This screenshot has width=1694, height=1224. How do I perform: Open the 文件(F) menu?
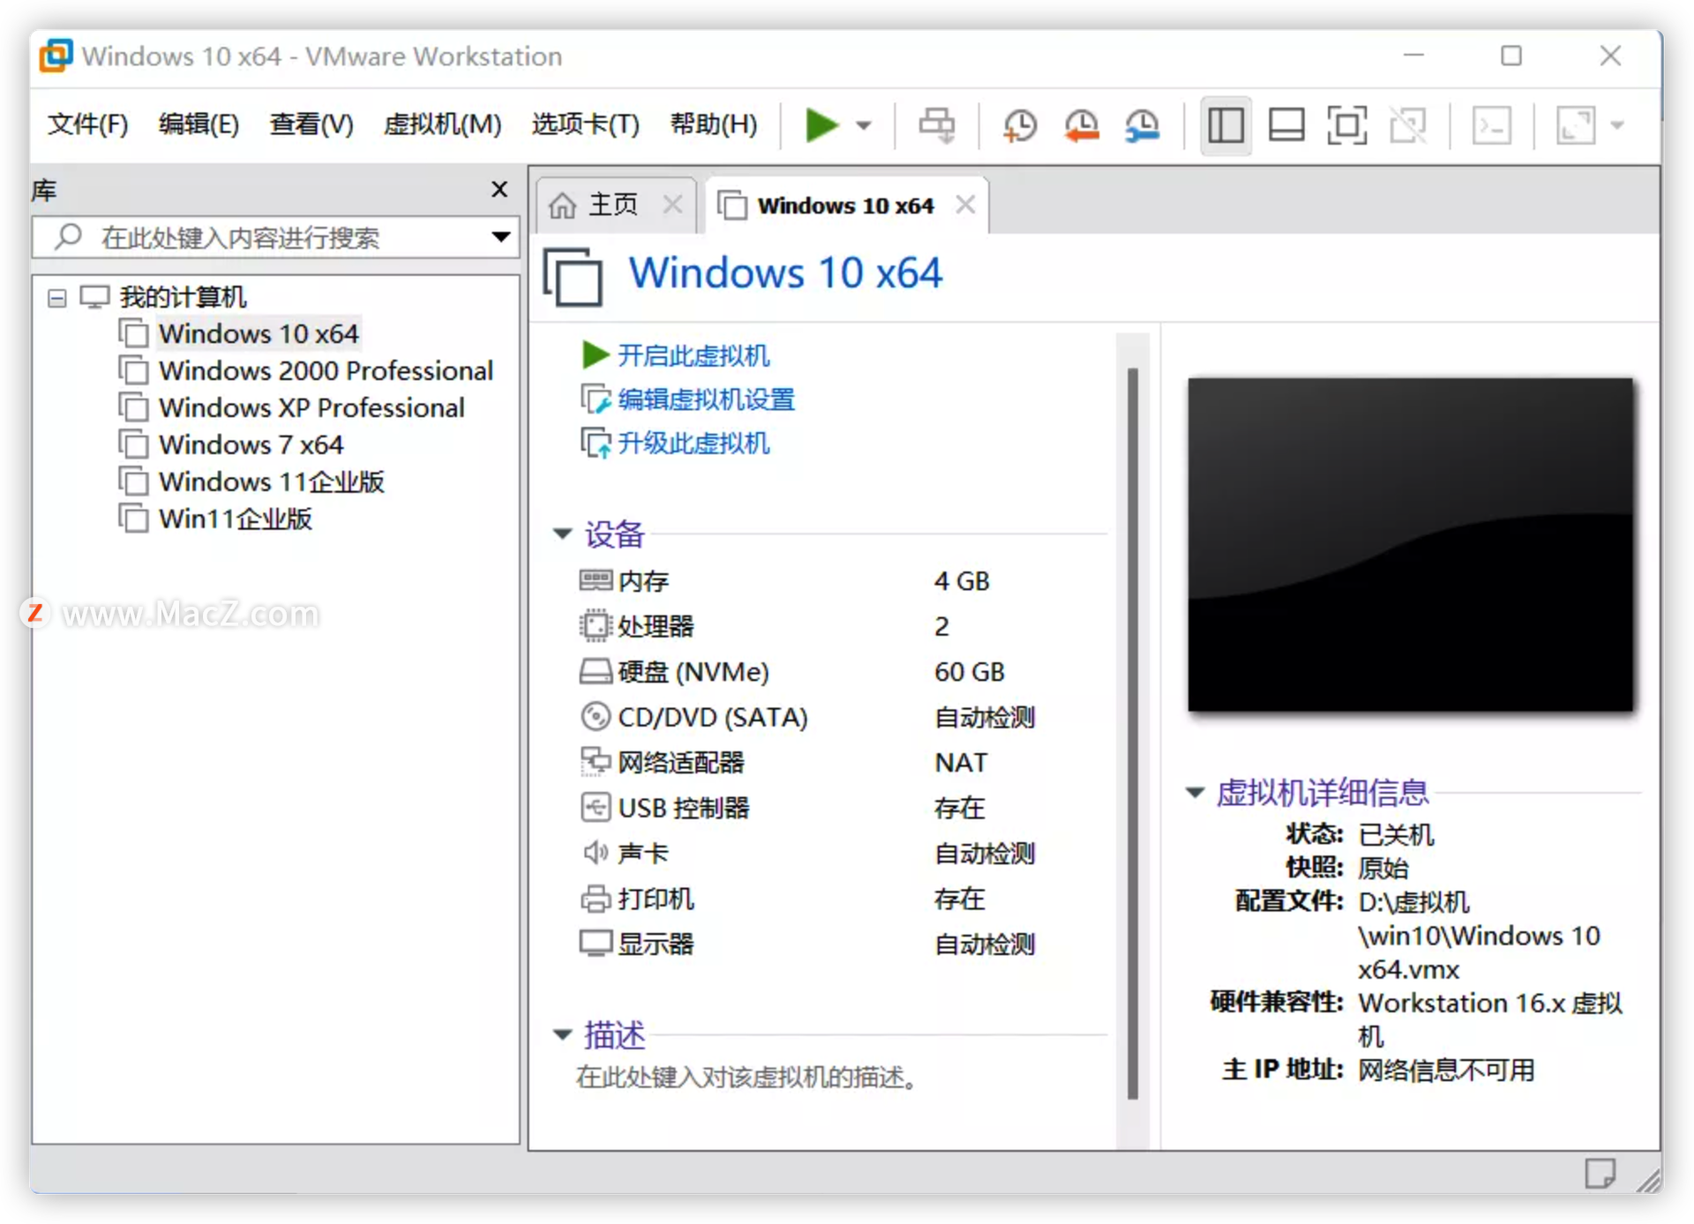pyautogui.click(x=87, y=124)
